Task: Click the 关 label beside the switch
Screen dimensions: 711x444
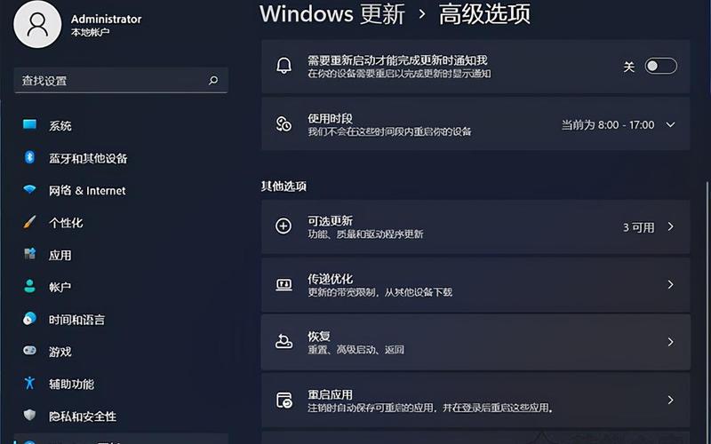Action: pos(628,67)
